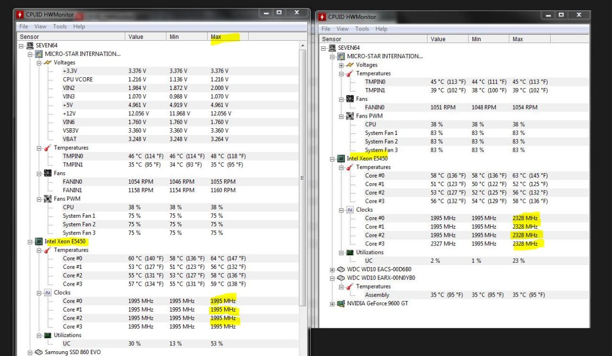
Task: Collapse Intel Xeon E5450 node in left window
Action: 30,242
